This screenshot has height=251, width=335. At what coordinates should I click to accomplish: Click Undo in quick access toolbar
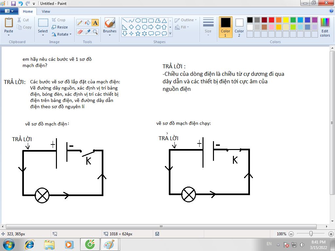point(21,3)
